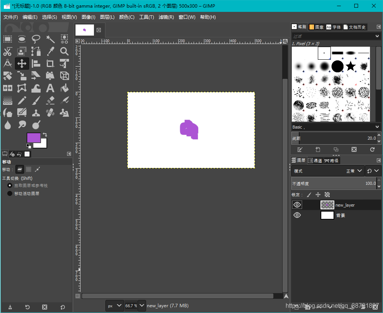Select the Flip tool
The width and height of the screenshot is (383, 313).
[8, 88]
